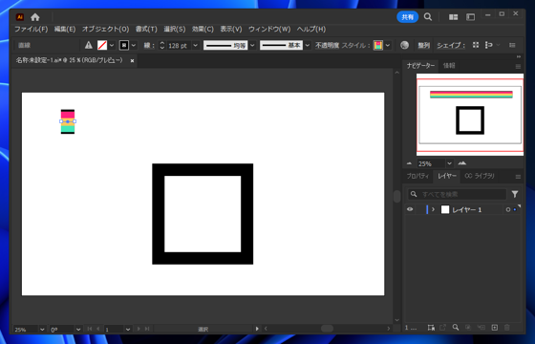
Task: Open the 選択(S) menu
Action: point(174,30)
